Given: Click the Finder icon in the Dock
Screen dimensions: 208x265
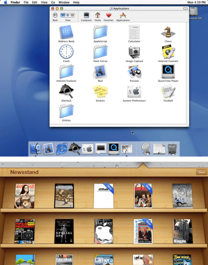Looking at the screenshot, I should click(x=36, y=149).
